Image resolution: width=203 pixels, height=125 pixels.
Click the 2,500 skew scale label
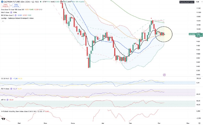[x=198, y=111]
